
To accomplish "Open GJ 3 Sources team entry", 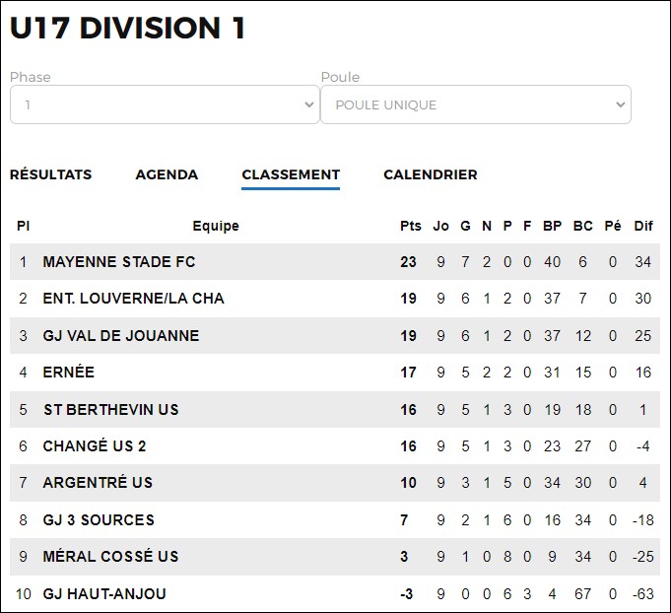I will pyautogui.click(x=99, y=520).
